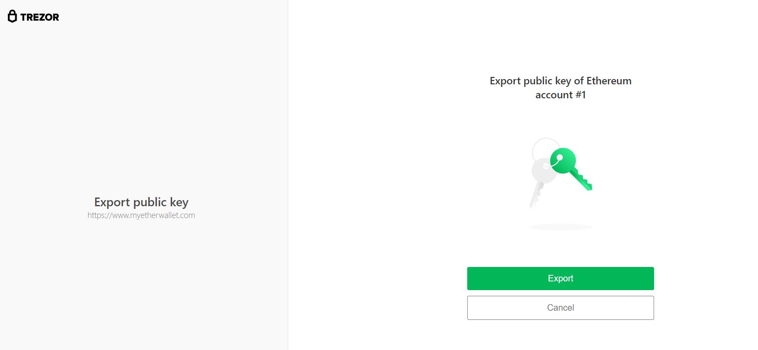
Task: Click the "#1" account number in the heading
Action: click(x=580, y=95)
